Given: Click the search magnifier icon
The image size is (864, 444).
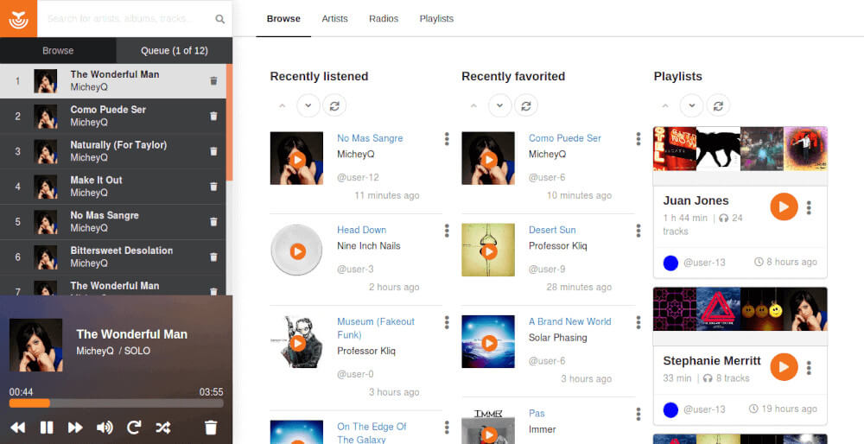Looking at the screenshot, I should pyautogui.click(x=220, y=19).
